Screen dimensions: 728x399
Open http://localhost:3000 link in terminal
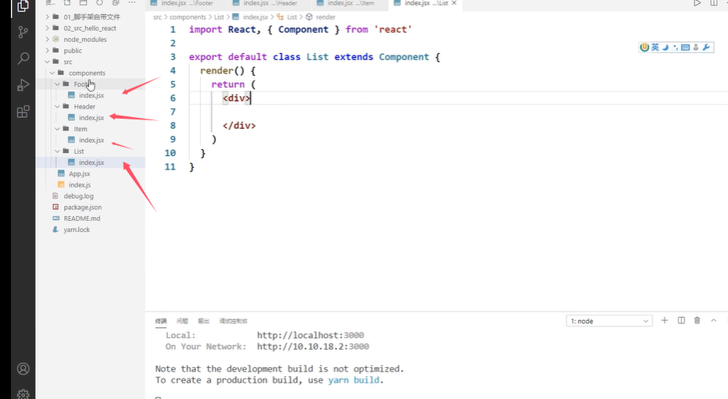point(310,335)
